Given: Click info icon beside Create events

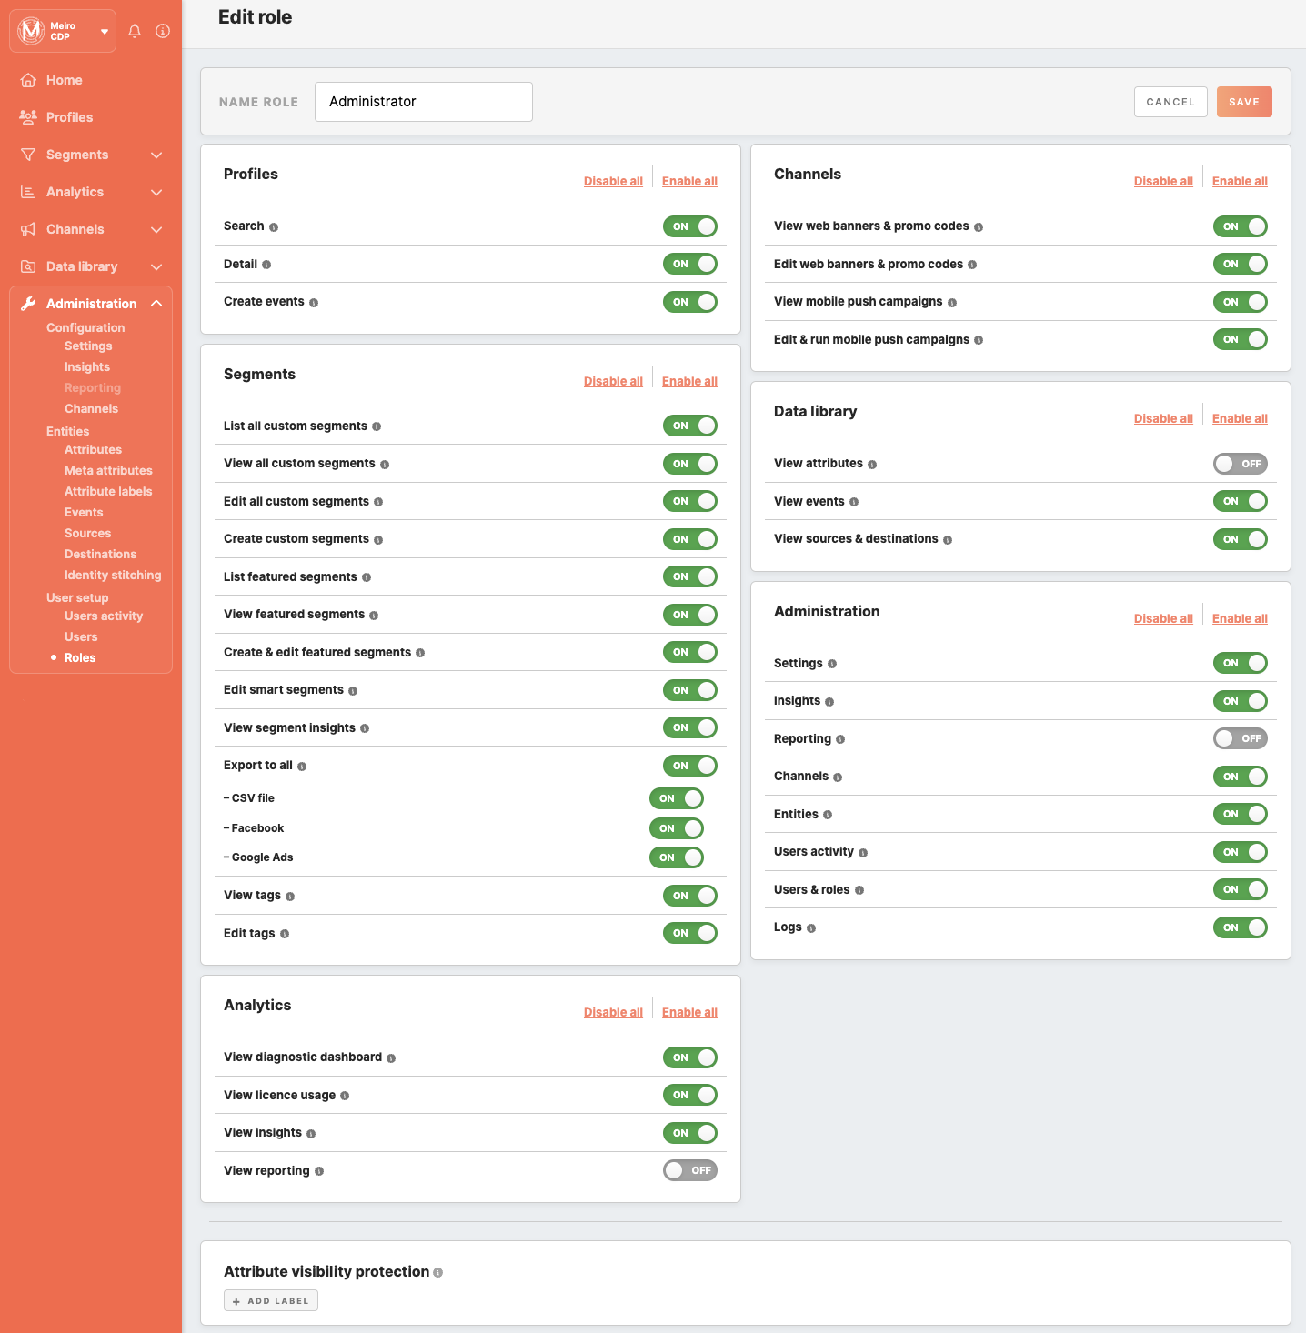Looking at the screenshot, I should [314, 303].
